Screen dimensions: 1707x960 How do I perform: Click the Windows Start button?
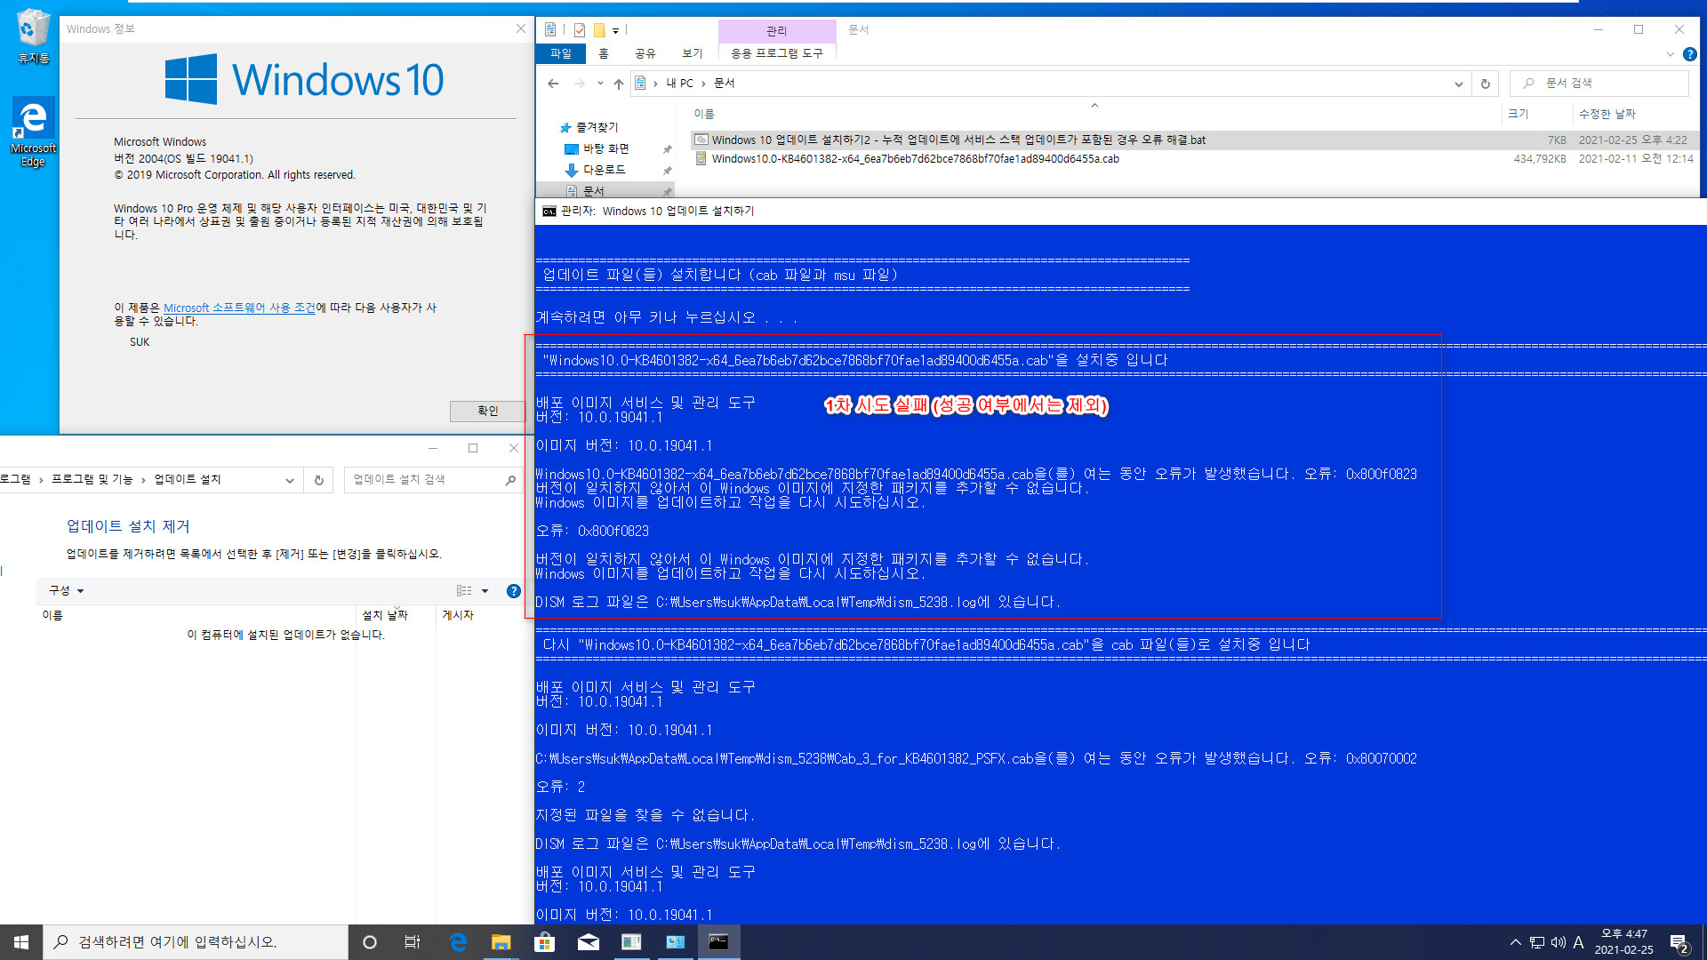click(21, 942)
